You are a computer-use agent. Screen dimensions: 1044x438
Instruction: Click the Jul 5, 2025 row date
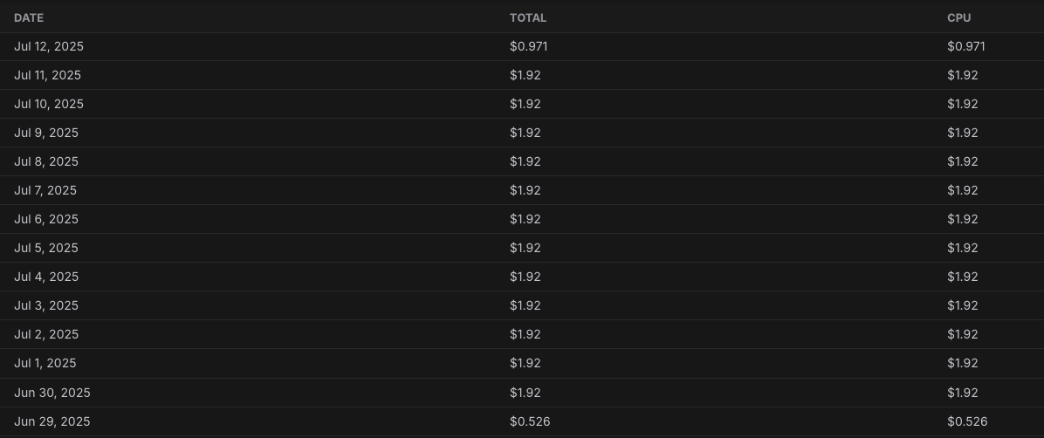(46, 248)
